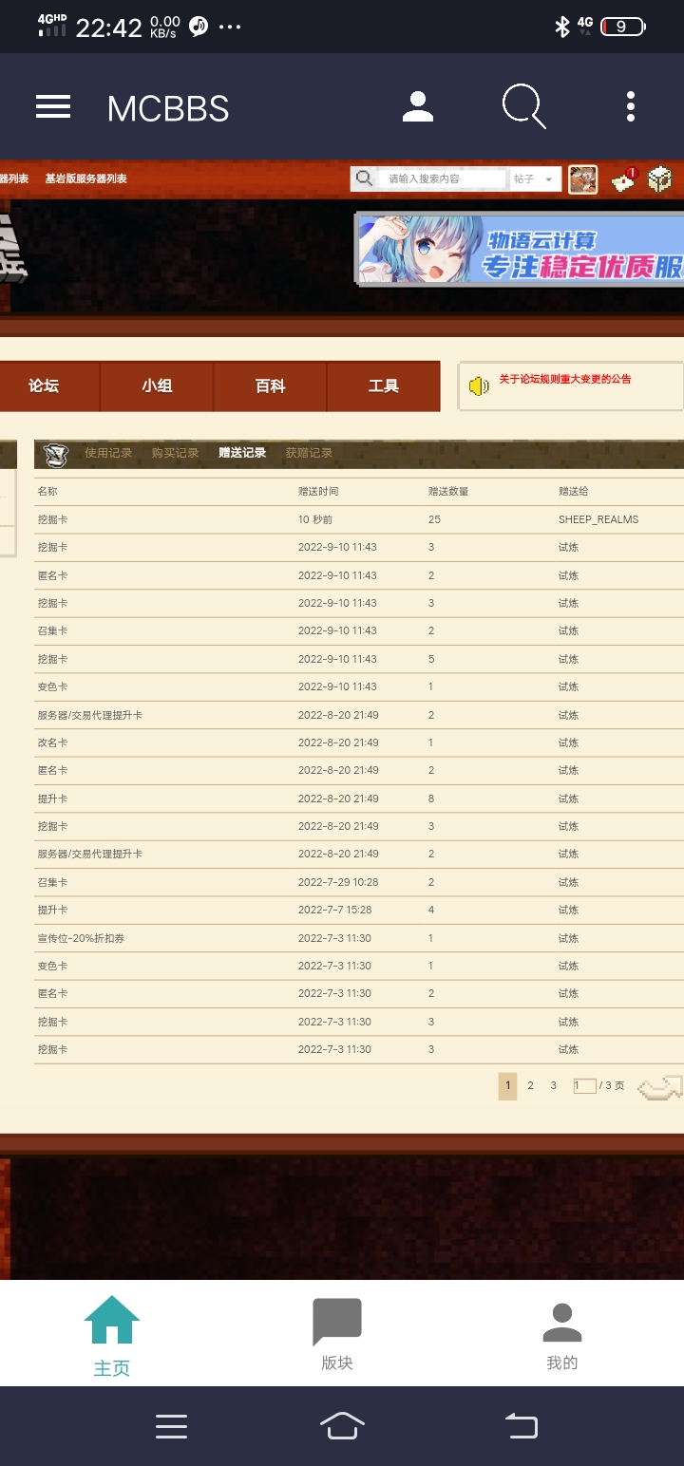
Task: Tap the MCBBS app title
Action: (x=168, y=108)
